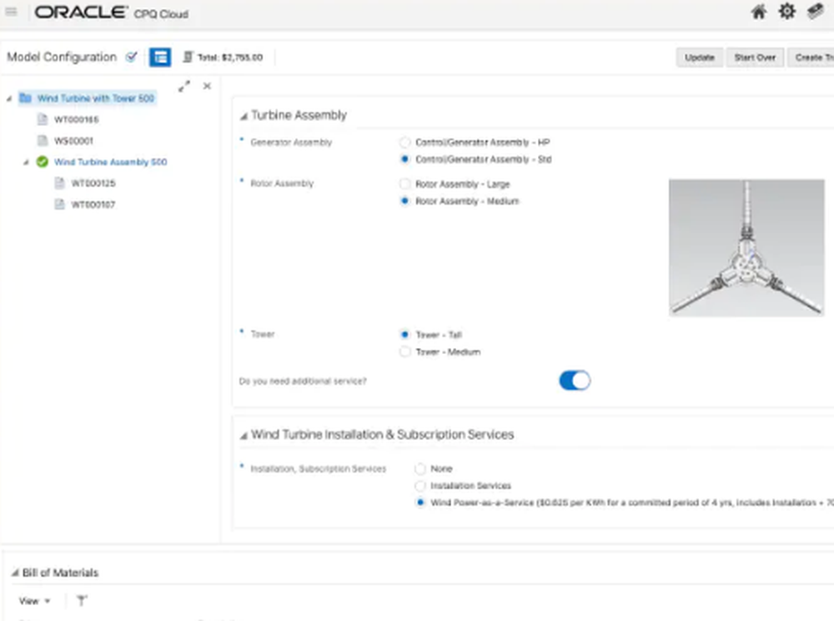Click the Start Over button
Image resolution: width=834 pixels, height=621 pixels.
pos(755,58)
